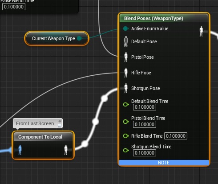The height and width of the screenshot is (184, 218).
Task: Select the Current Weapon Type variable node
Action: (x=57, y=38)
